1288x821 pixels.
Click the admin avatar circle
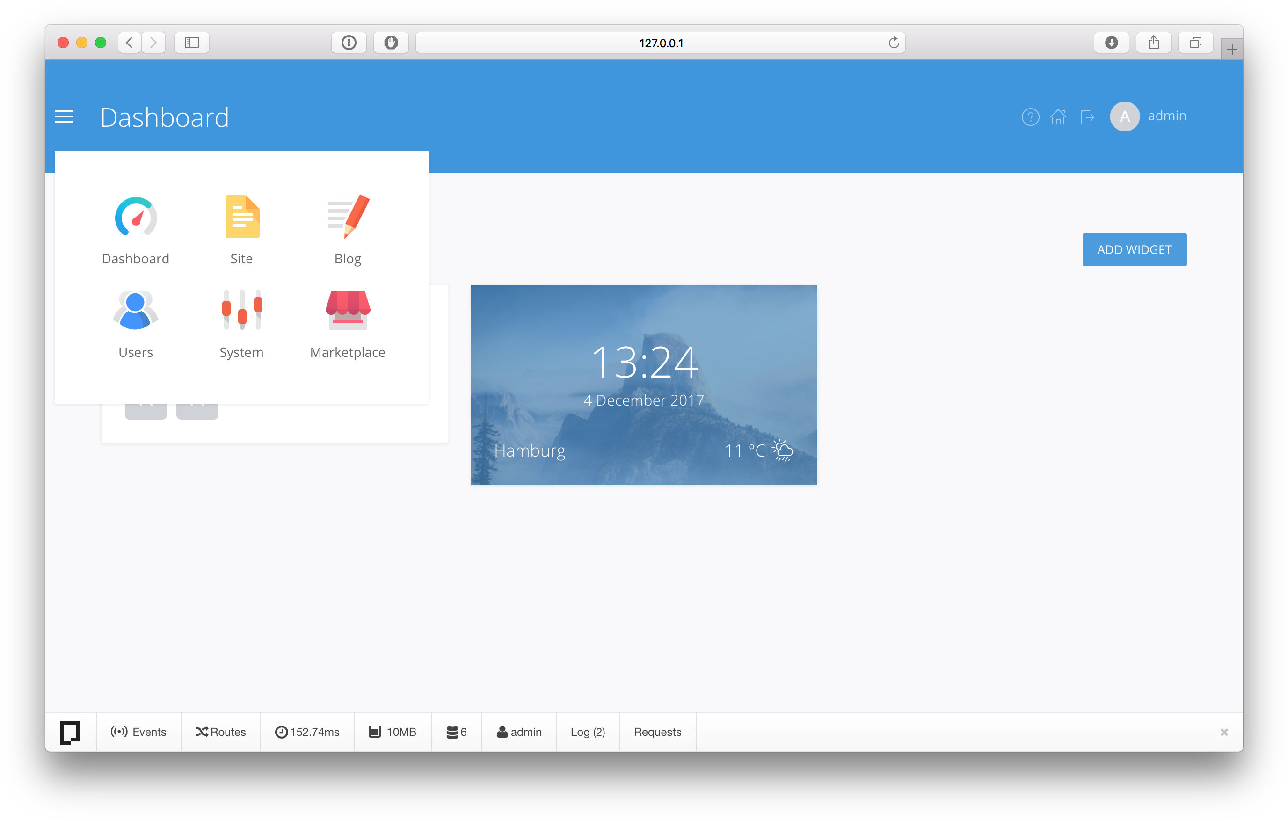tap(1125, 116)
